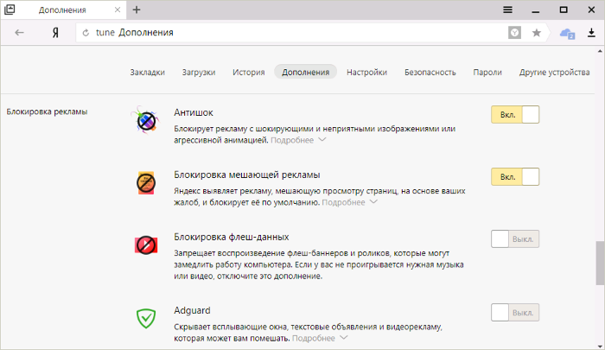Open the Загрузки tab
605x350 pixels.
point(199,73)
